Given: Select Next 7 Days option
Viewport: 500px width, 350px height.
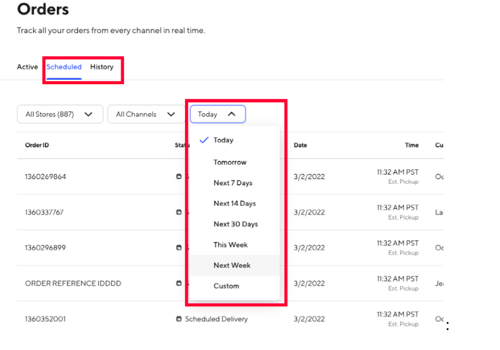Looking at the screenshot, I should click(x=233, y=183).
